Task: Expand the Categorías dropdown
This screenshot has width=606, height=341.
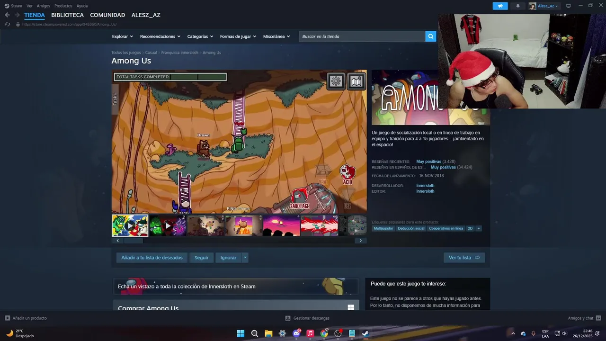Action: [200, 36]
